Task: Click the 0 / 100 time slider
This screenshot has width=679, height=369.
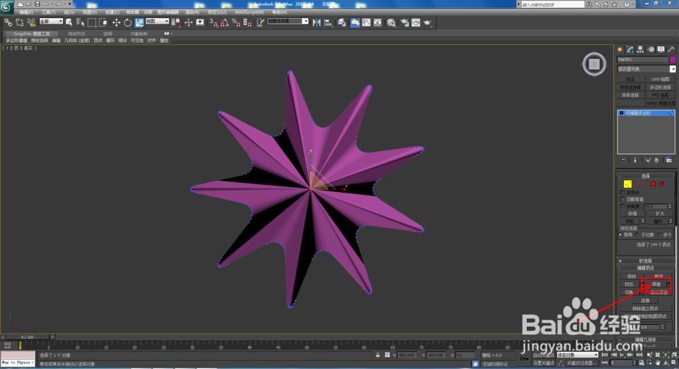Action: (27, 337)
